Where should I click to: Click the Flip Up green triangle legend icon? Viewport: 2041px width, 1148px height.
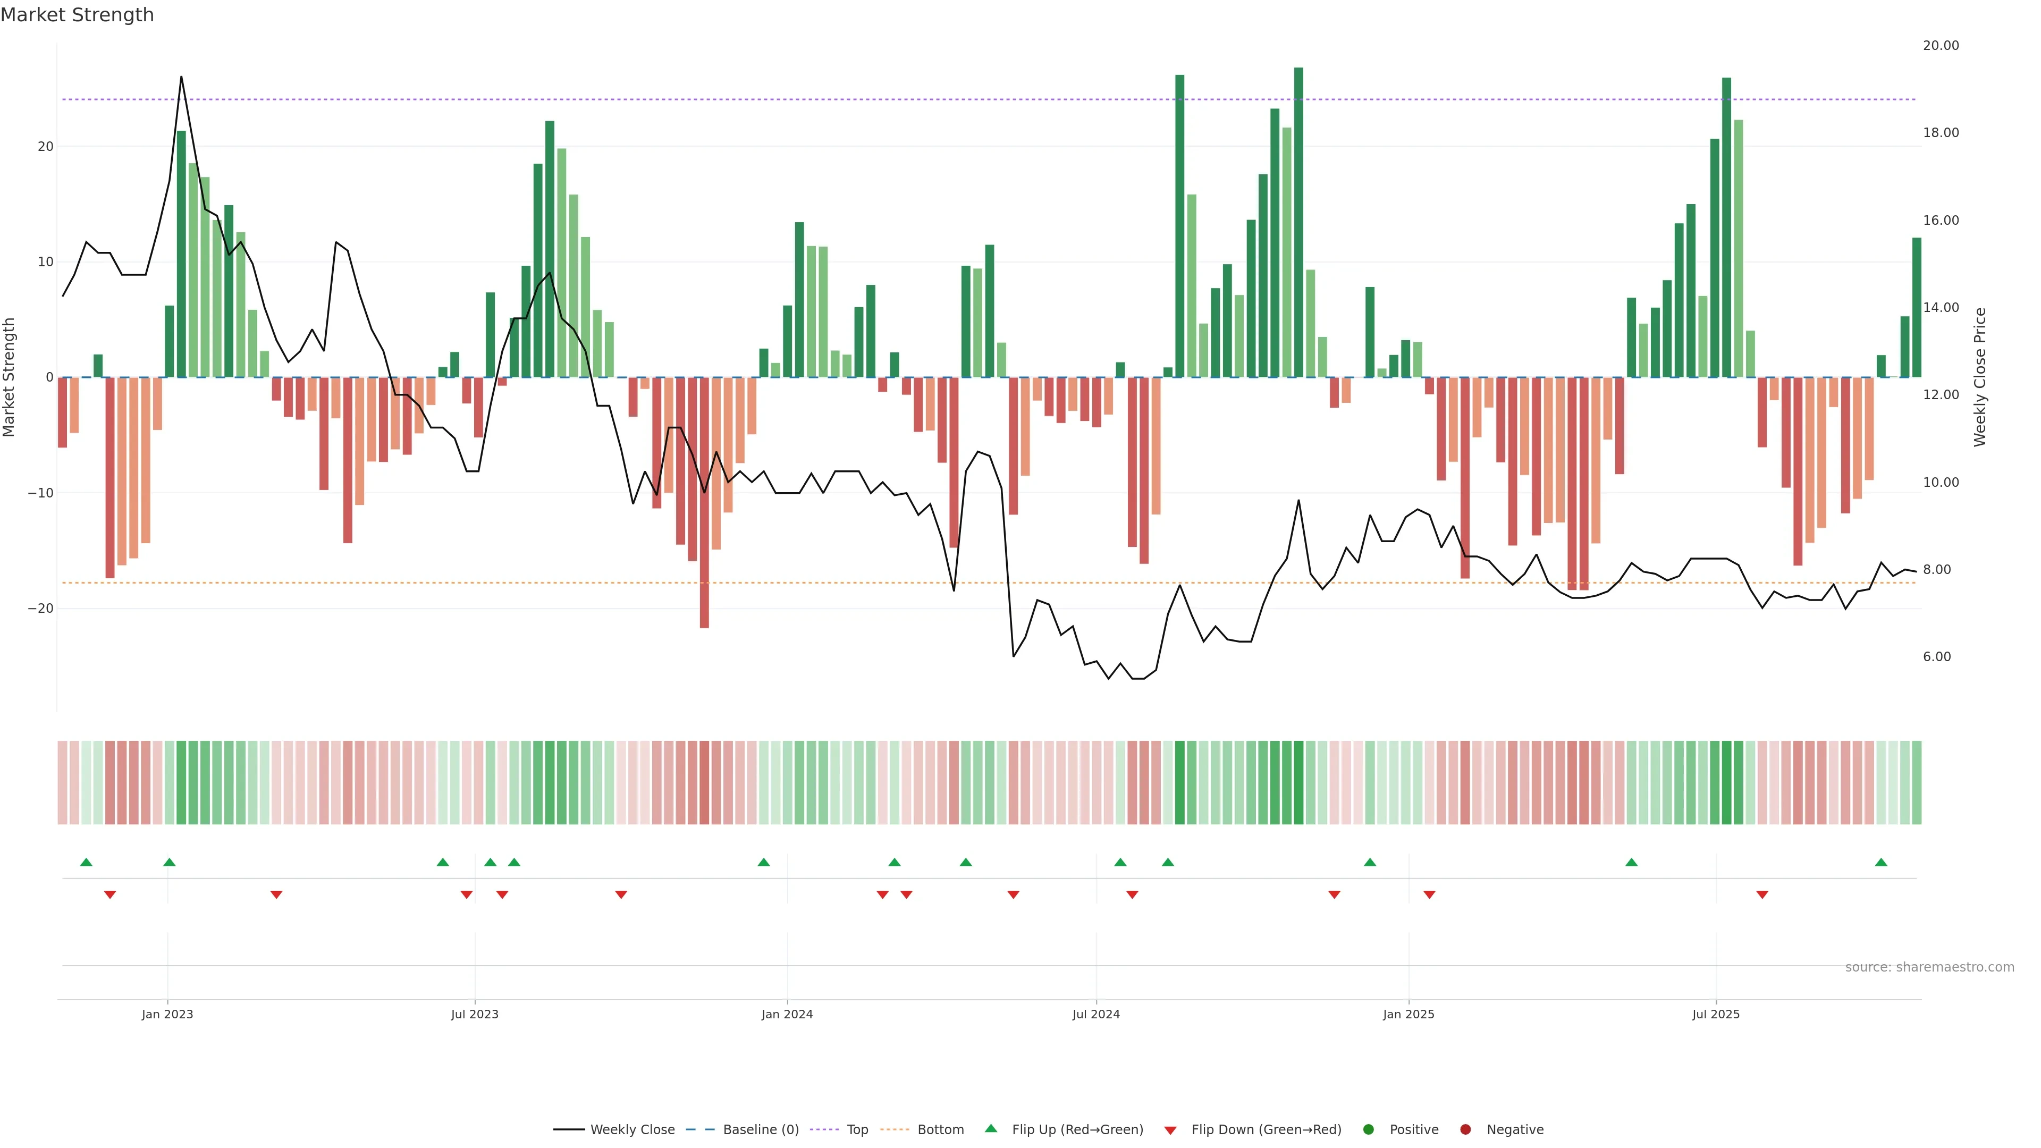(990, 1128)
